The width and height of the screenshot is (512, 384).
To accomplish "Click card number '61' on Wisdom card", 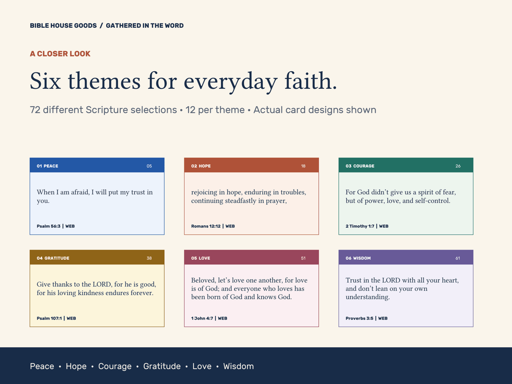I will pyautogui.click(x=458, y=258).
